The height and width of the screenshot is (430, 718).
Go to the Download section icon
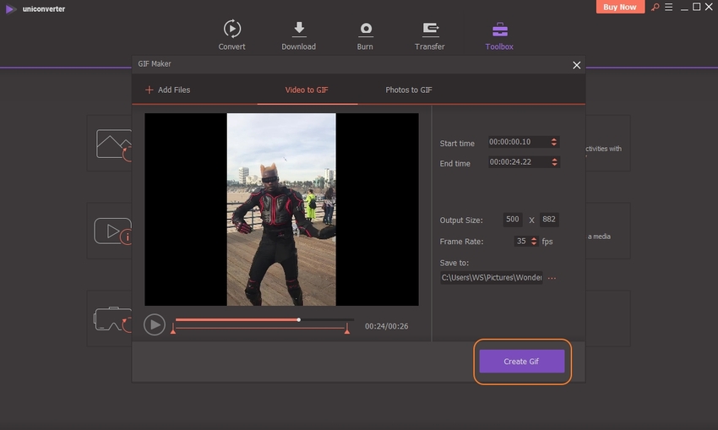[298, 29]
